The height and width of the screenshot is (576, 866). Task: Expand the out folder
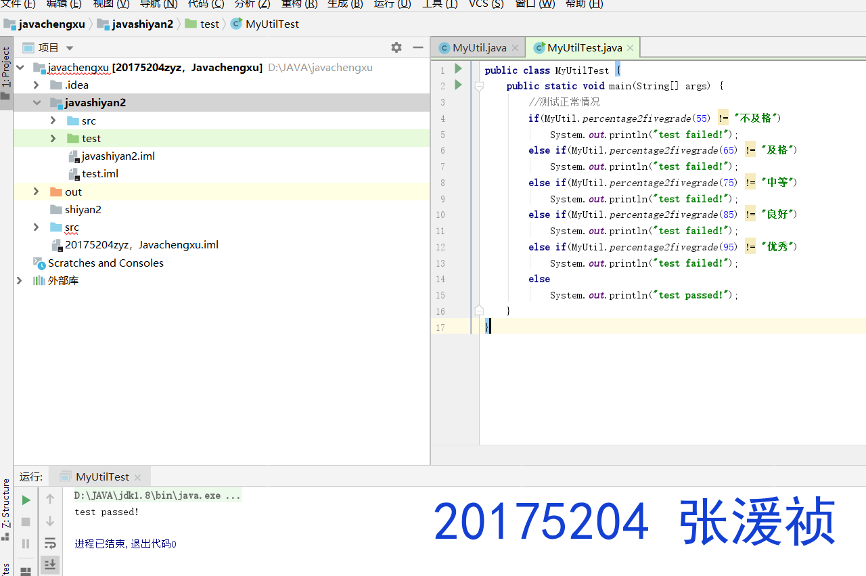(37, 192)
